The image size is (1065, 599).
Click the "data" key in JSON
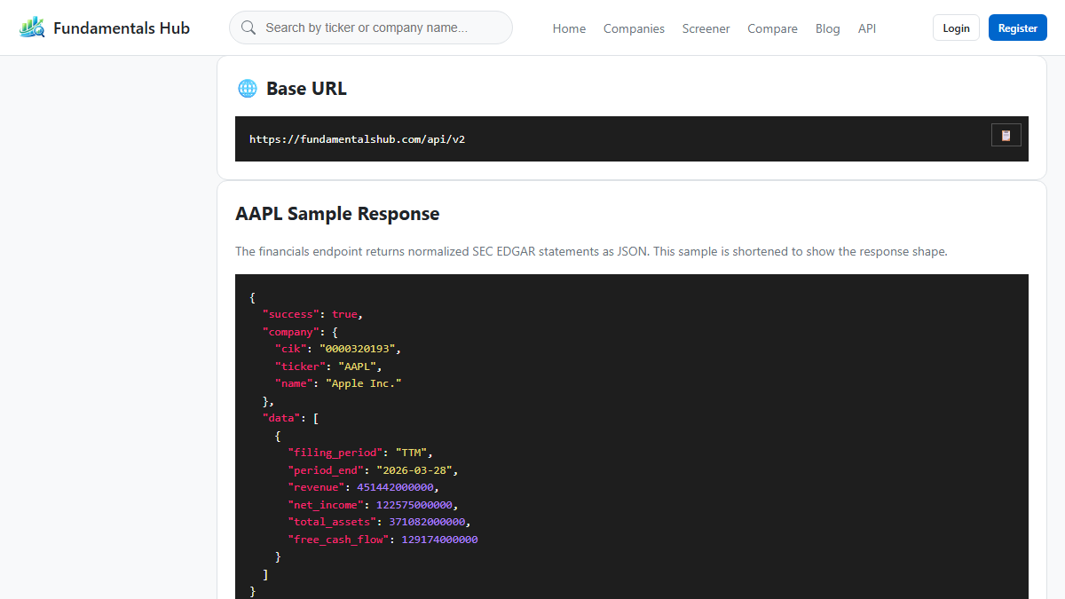(x=281, y=418)
